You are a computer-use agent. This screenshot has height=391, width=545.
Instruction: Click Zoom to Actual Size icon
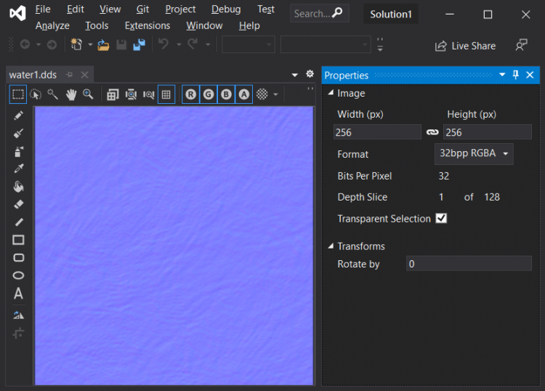113,94
